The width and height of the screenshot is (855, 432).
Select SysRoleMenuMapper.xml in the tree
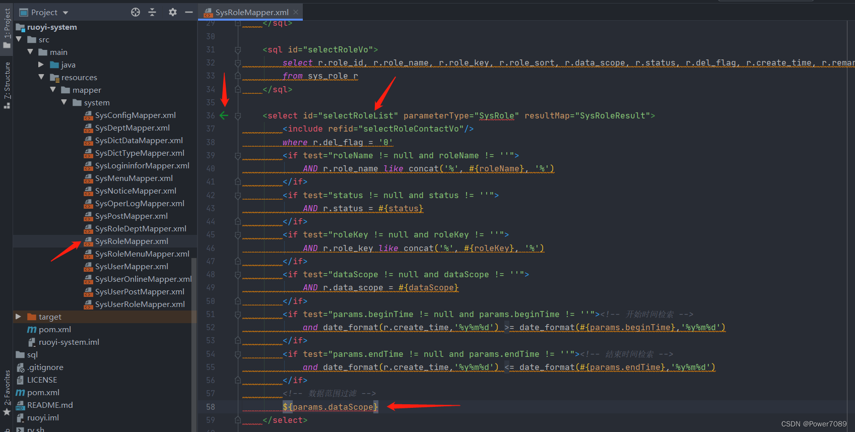coord(142,254)
